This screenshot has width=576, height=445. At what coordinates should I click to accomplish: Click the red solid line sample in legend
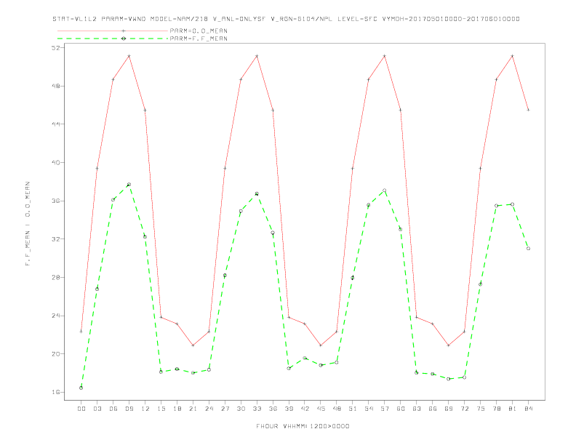tap(113, 31)
